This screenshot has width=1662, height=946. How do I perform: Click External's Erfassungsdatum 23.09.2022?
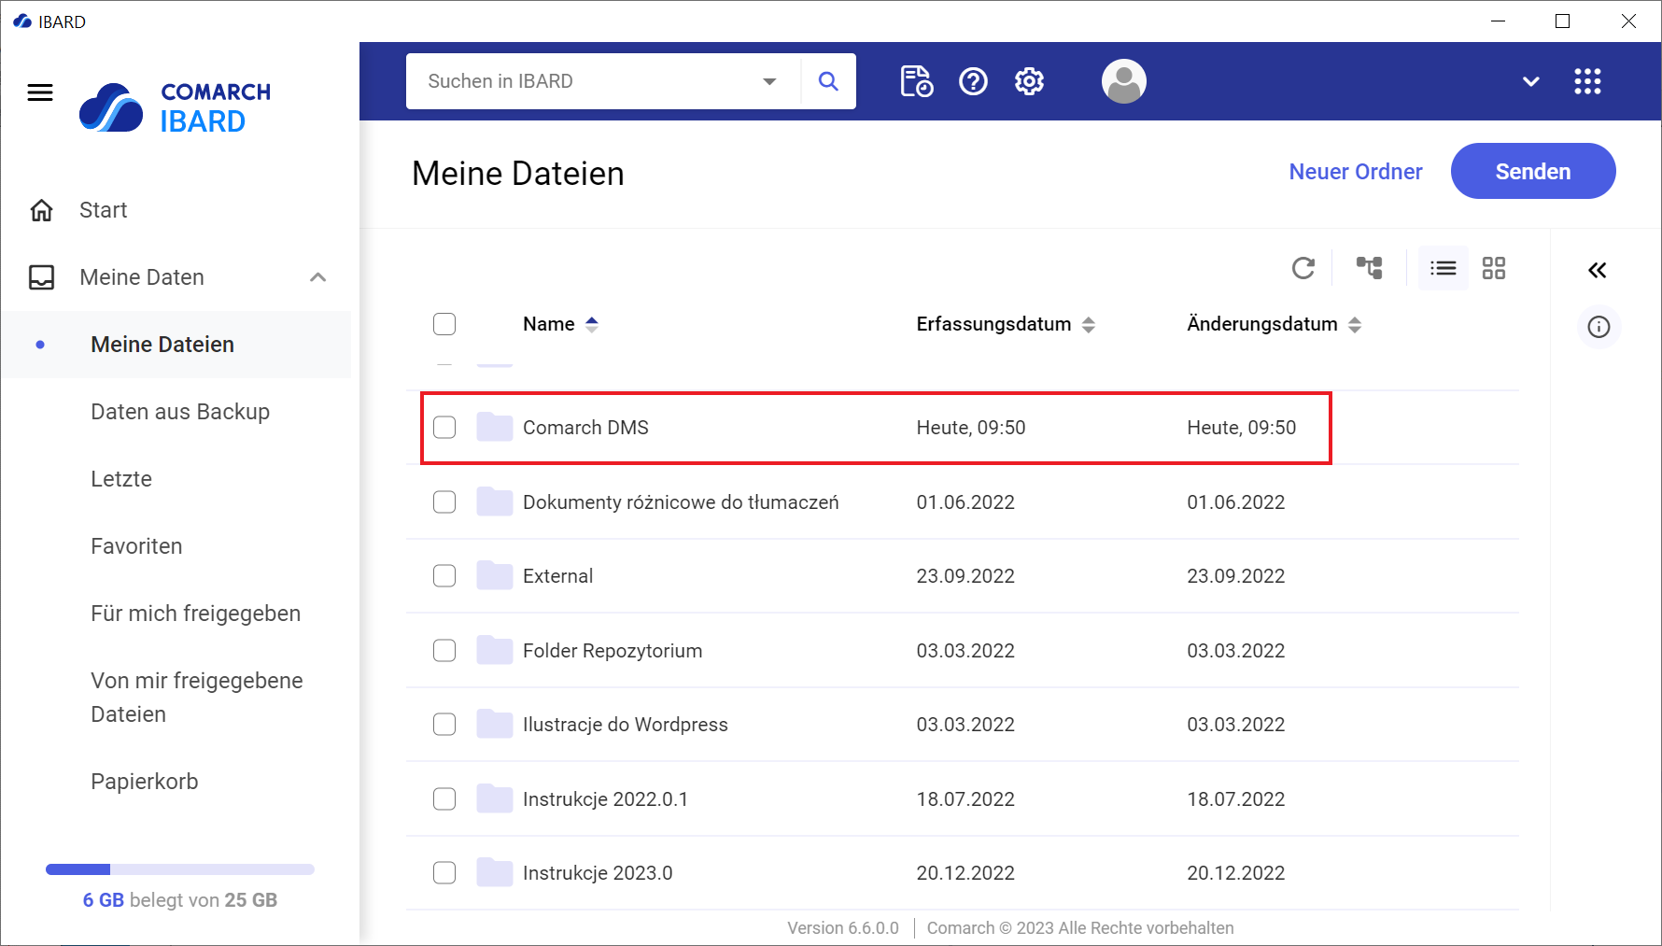coord(965,575)
